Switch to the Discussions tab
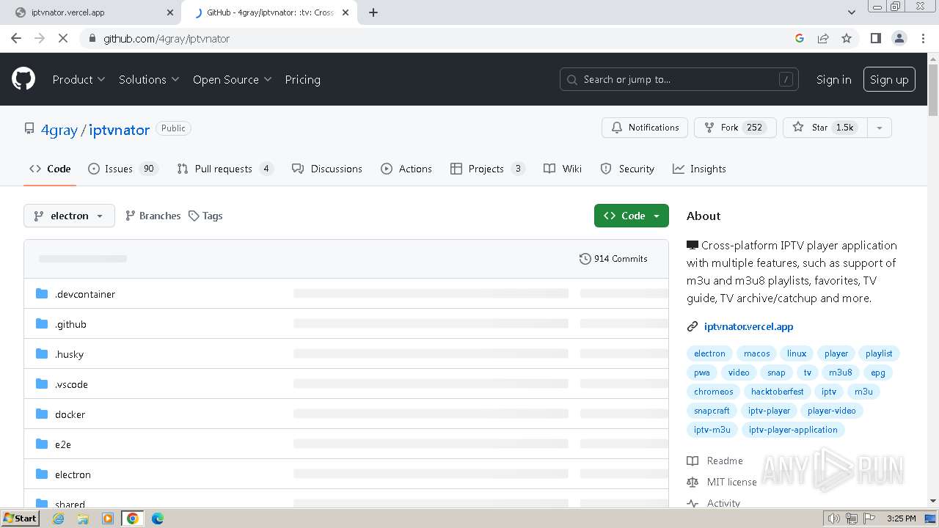This screenshot has height=528, width=939. point(327,169)
